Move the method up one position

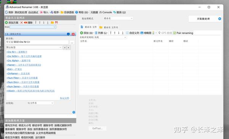(40, 23)
